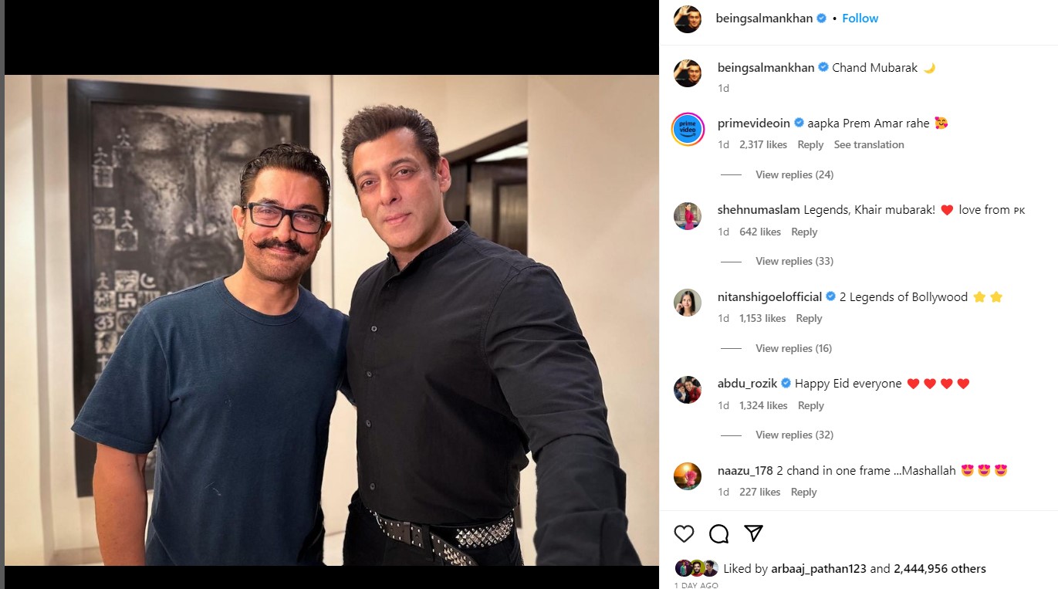Click beingsalmankhan's header profile picture
This screenshot has width=1058, height=589.
[688, 19]
